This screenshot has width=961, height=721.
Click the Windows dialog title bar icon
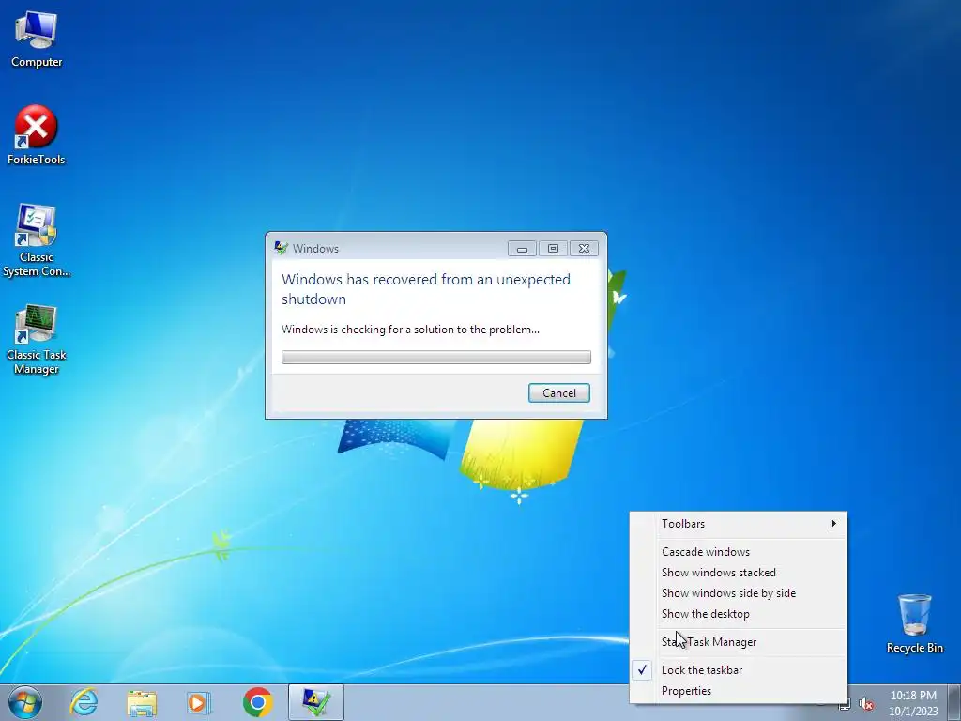coord(281,248)
